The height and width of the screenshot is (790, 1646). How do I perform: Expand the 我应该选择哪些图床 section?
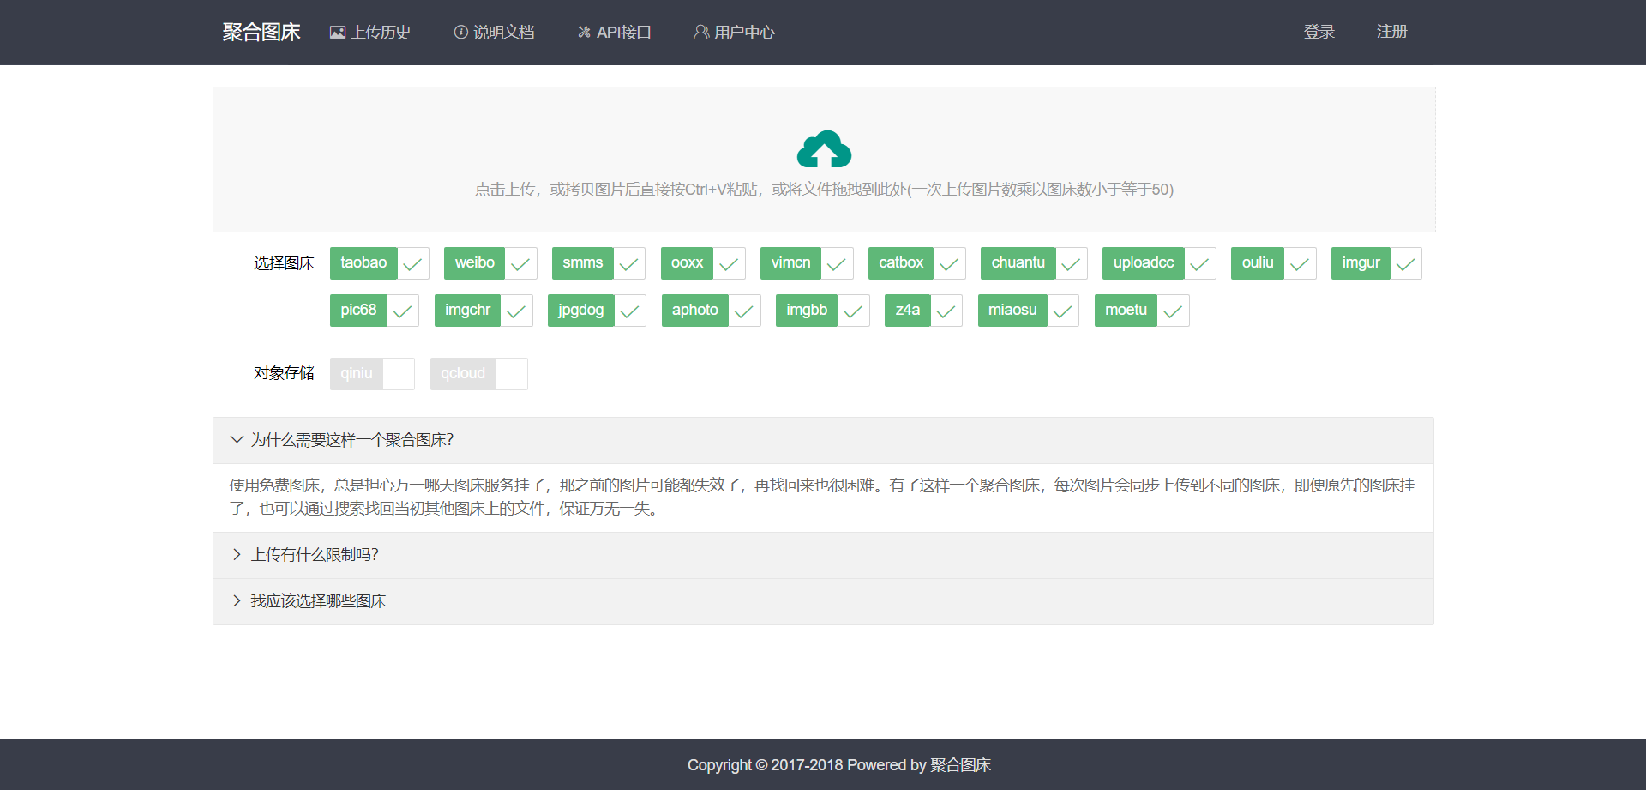click(823, 601)
